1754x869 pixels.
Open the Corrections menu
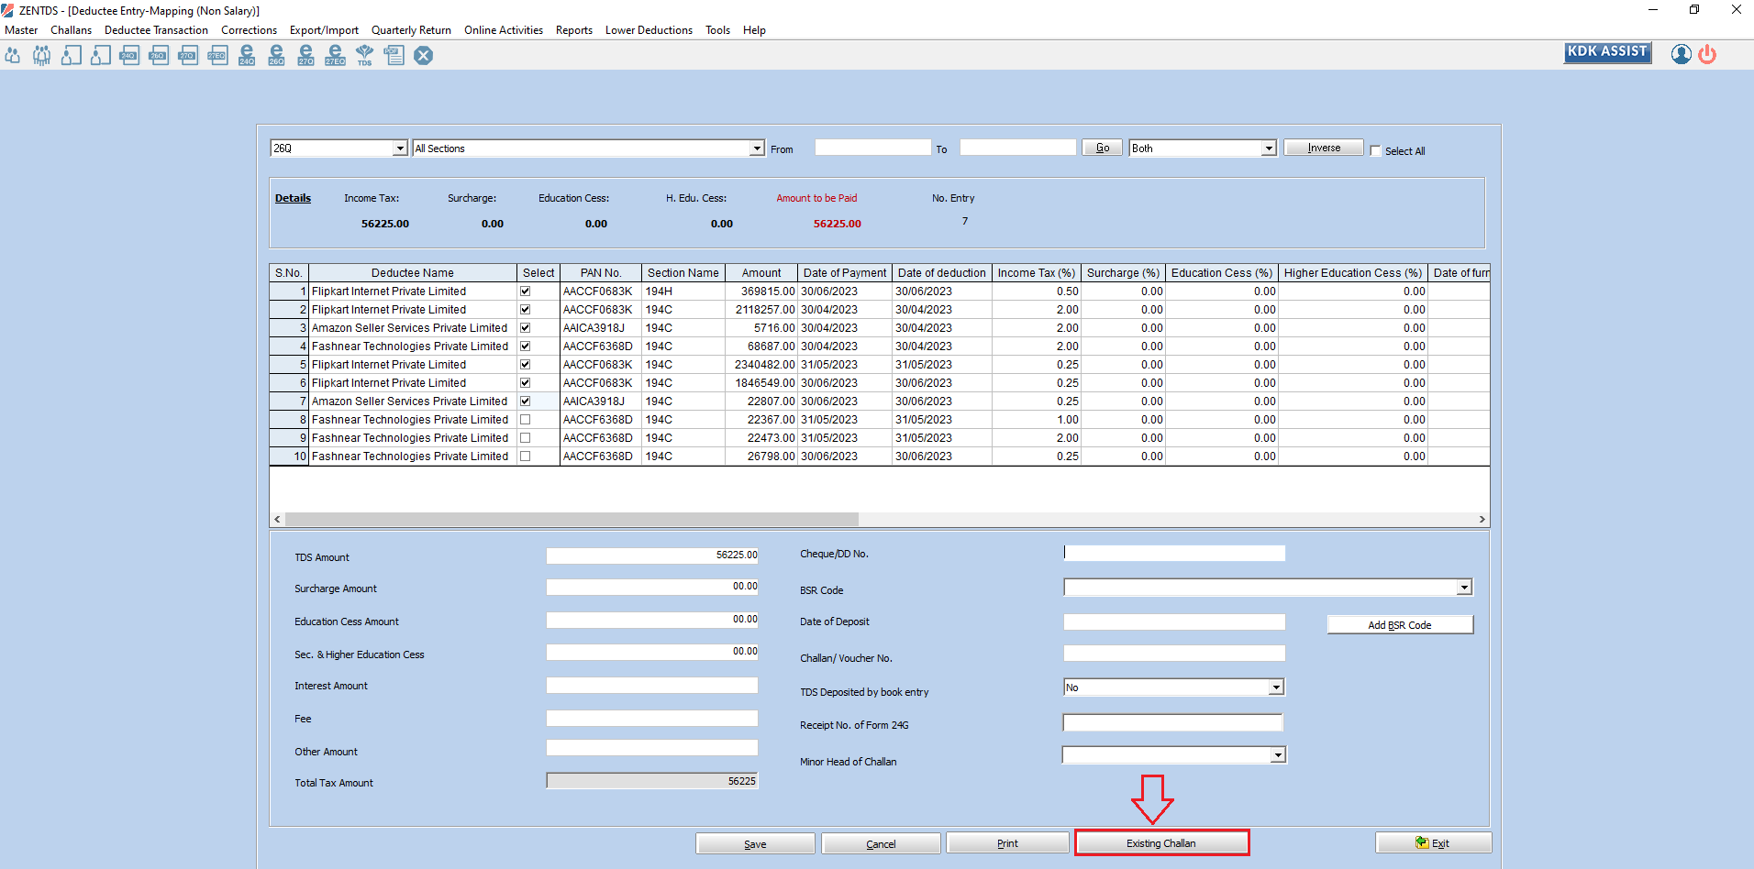pos(249,30)
